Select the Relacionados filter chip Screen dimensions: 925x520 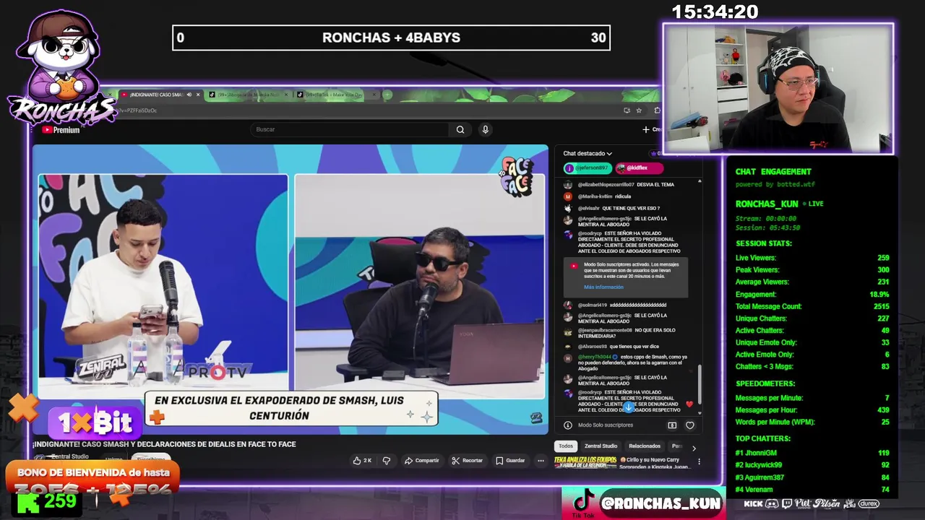(x=645, y=446)
